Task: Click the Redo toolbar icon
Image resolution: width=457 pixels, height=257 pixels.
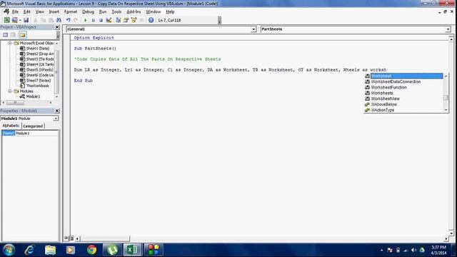Action: click(x=76, y=20)
